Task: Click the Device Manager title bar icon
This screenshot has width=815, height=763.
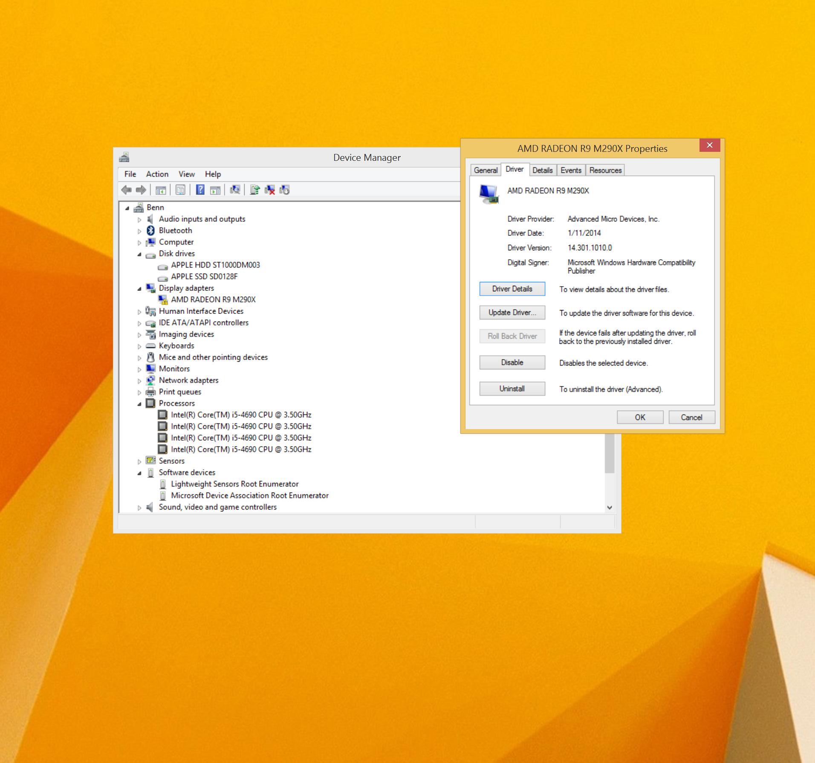Action: pos(124,157)
